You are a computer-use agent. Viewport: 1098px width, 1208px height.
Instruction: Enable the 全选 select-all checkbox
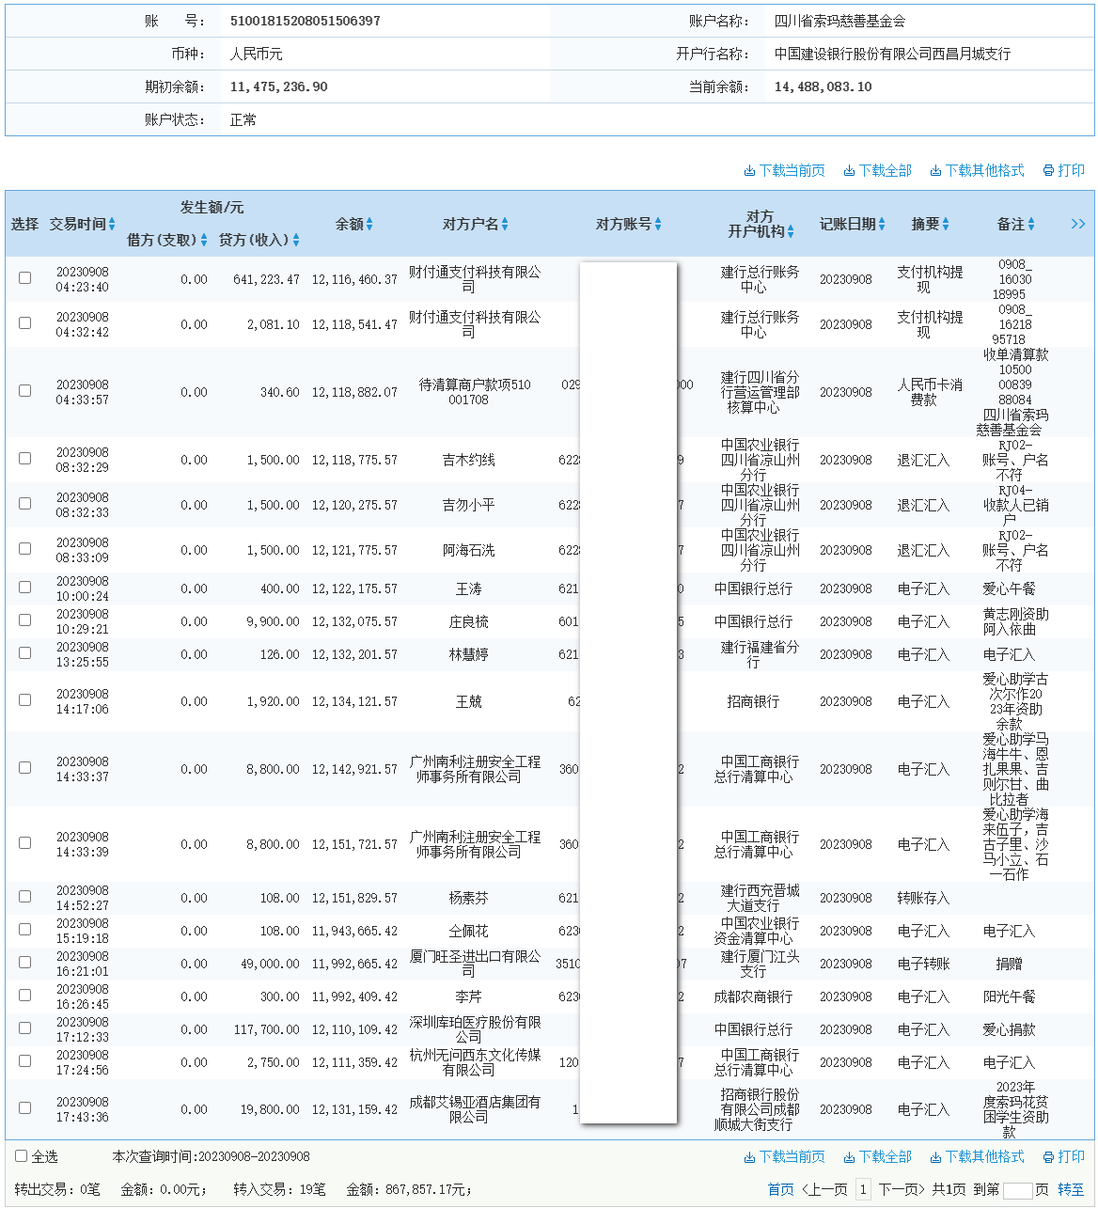tap(22, 1156)
